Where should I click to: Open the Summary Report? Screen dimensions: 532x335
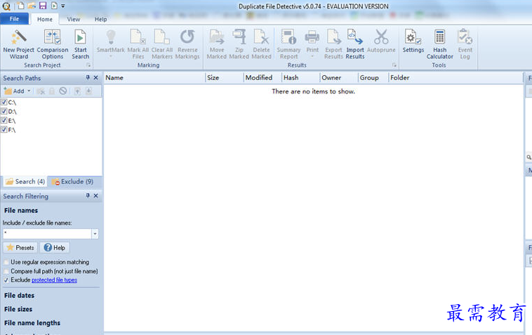[x=288, y=44]
